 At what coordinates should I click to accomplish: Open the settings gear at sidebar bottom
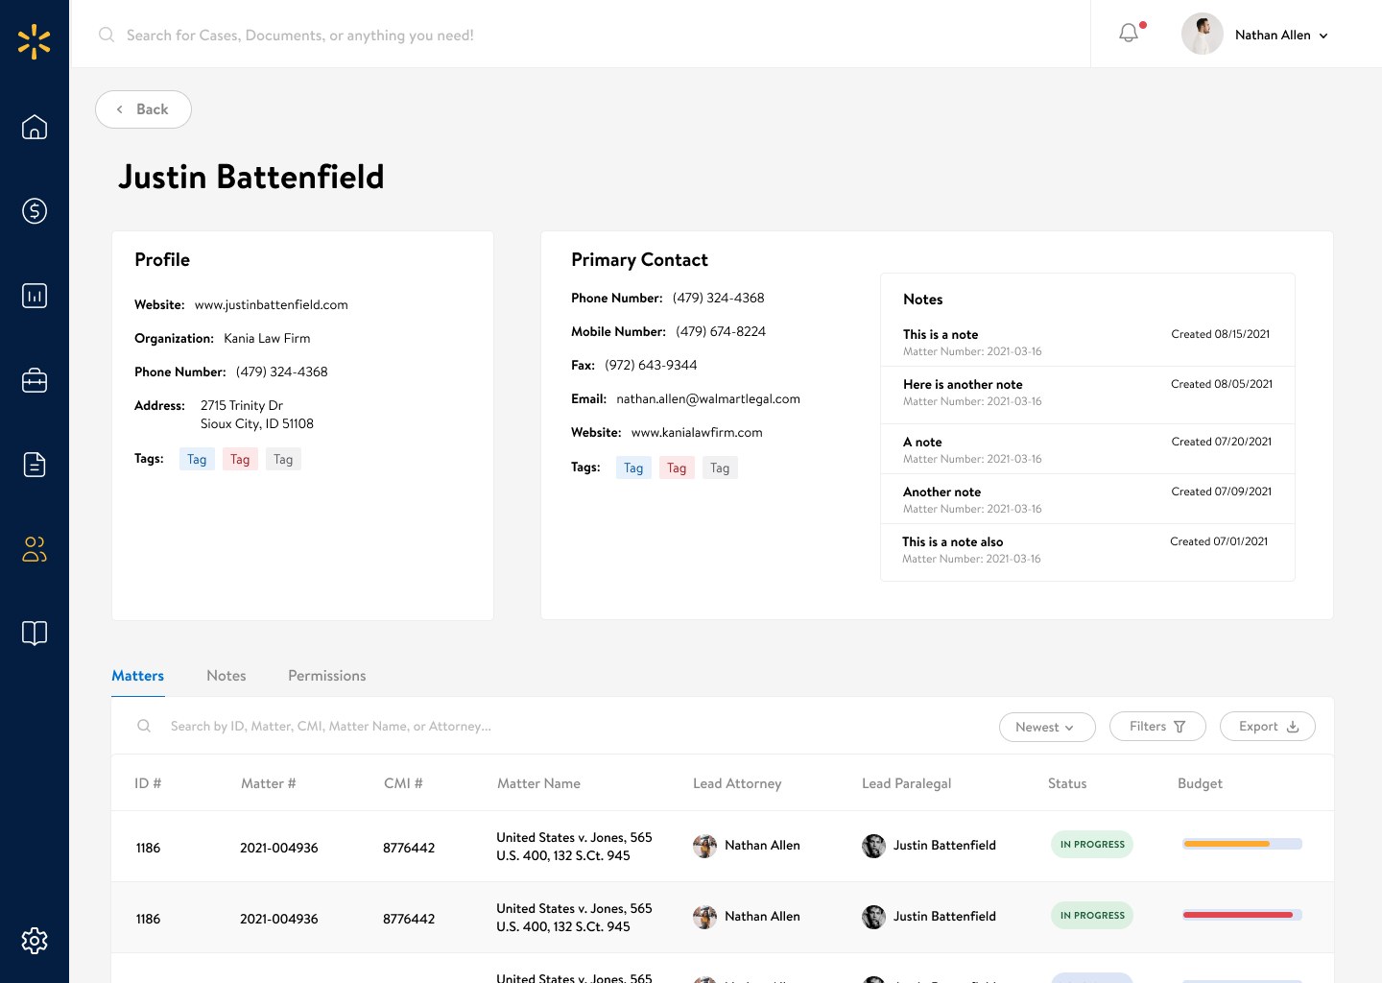(x=35, y=941)
